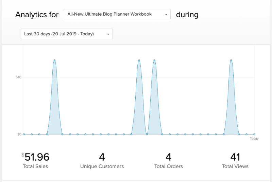Viewport: 272px width, 182px height.
Task: Click the Total Views count of 41
Action: coord(235,157)
